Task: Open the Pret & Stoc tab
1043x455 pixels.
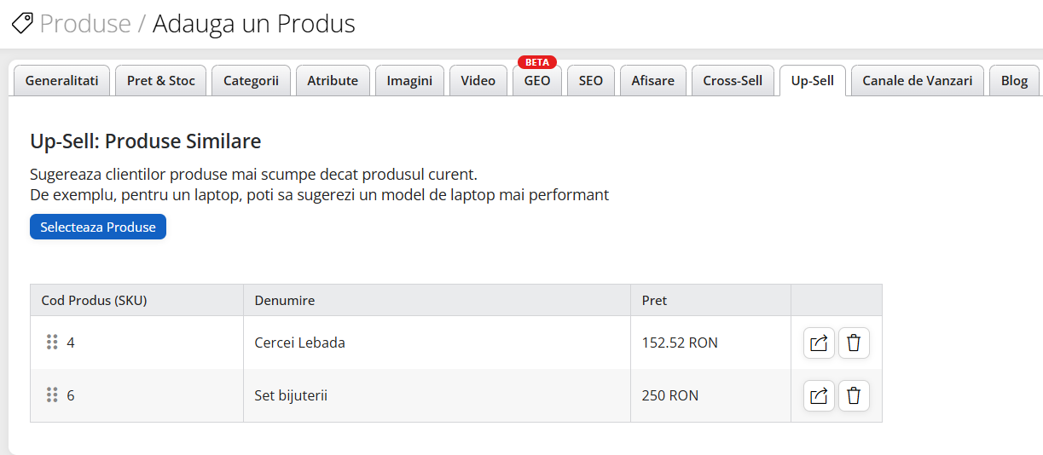Action: (161, 81)
